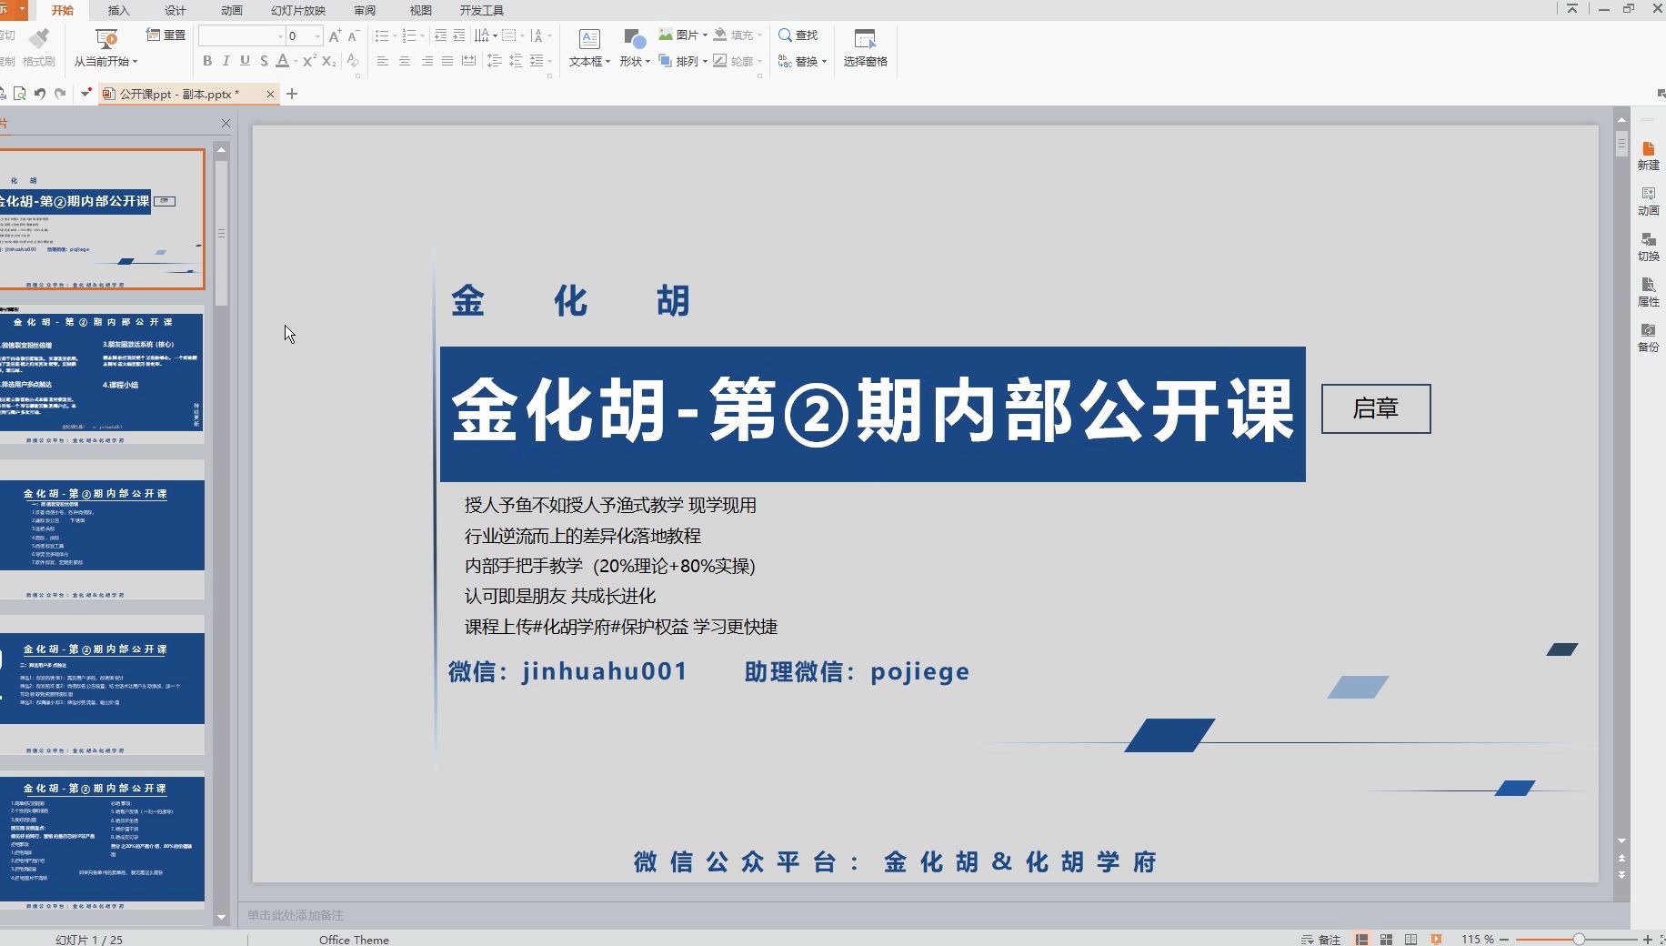This screenshot has height=946, width=1666.
Task: Open the 设计 ribbon tab
Action: (x=176, y=10)
